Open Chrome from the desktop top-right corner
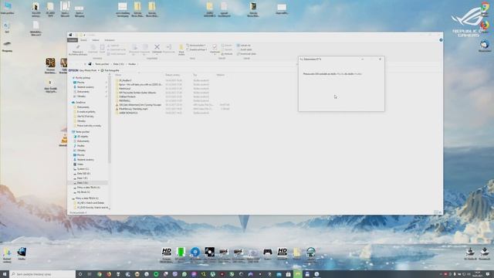 485,7
